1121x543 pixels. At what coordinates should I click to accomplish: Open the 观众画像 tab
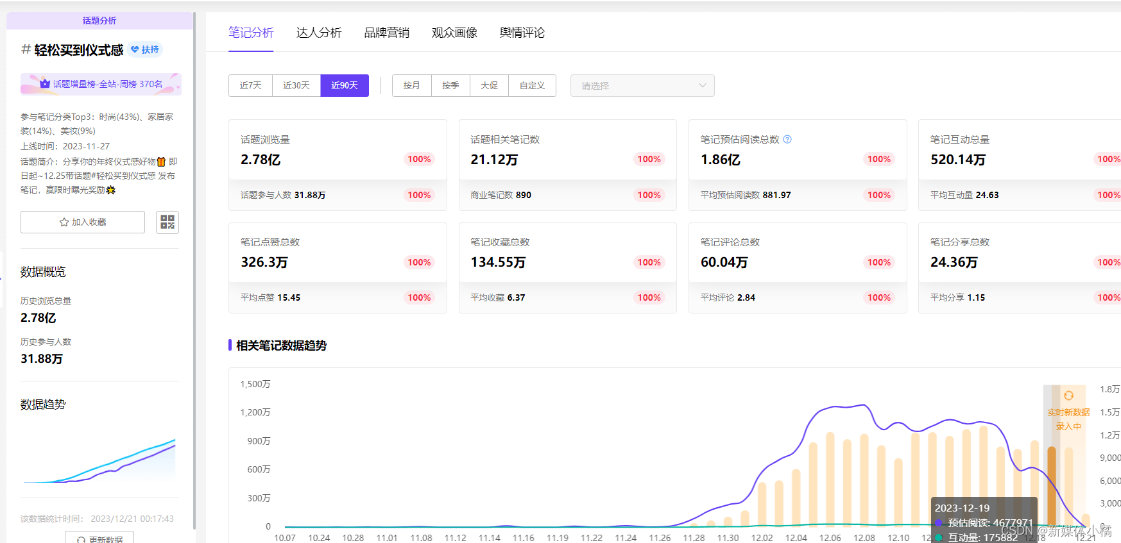point(454,33)
